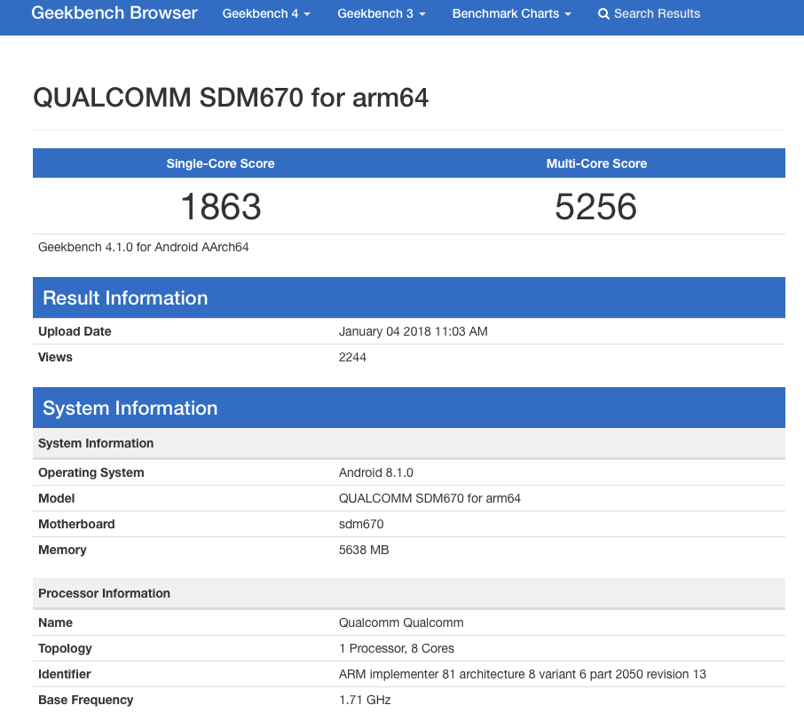Select base frequency value 1.71 GHz
The image size is (804, 721).
pos(365,700)
